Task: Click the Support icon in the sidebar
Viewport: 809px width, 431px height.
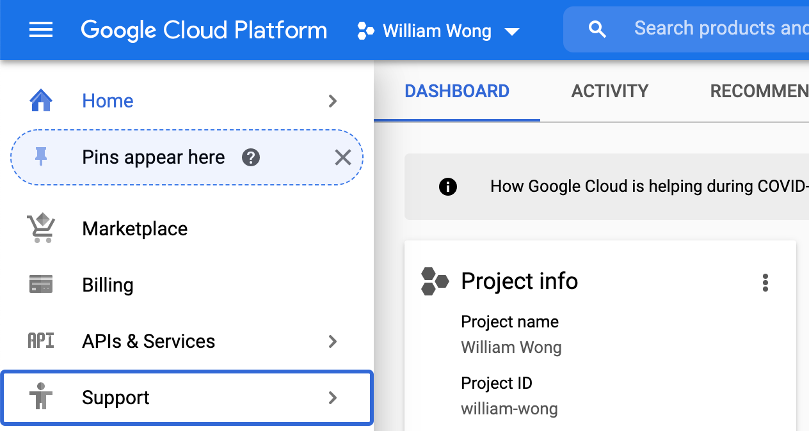Action: click(41, 397)
